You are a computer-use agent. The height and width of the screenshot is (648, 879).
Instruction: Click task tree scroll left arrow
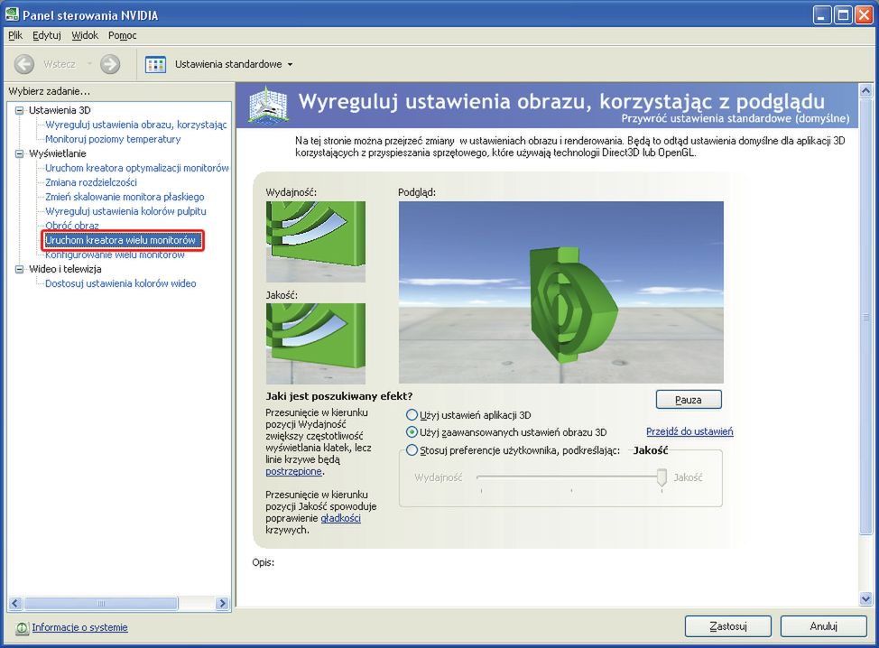click(x=15, y=604)
